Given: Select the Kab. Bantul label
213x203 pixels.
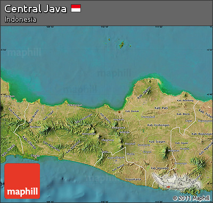Looking at the screenshot, I should point(118,167).
